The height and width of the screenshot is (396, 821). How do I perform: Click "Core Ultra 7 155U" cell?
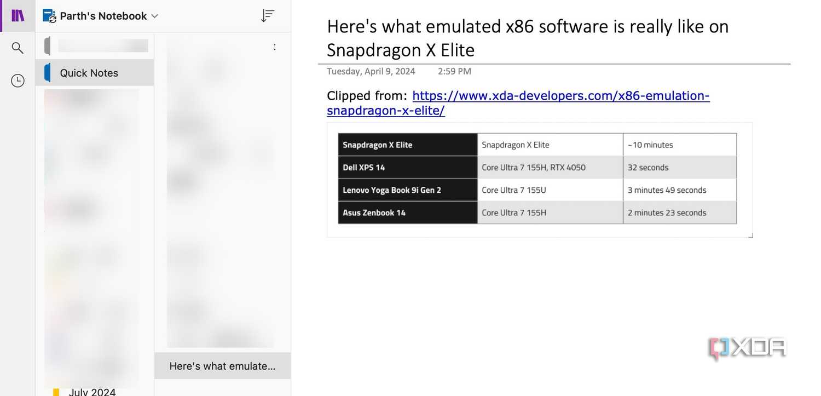[x=550, y=190]
